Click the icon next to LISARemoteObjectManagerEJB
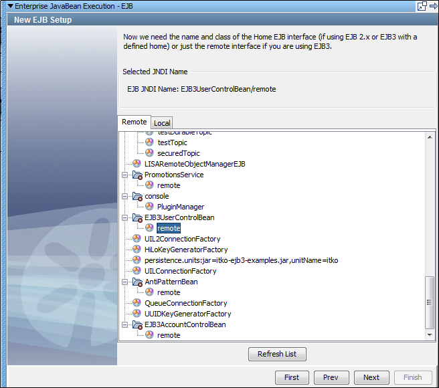Viewport: 439px width, 388px height. 137,163
